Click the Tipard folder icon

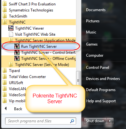tap(4, 71)
